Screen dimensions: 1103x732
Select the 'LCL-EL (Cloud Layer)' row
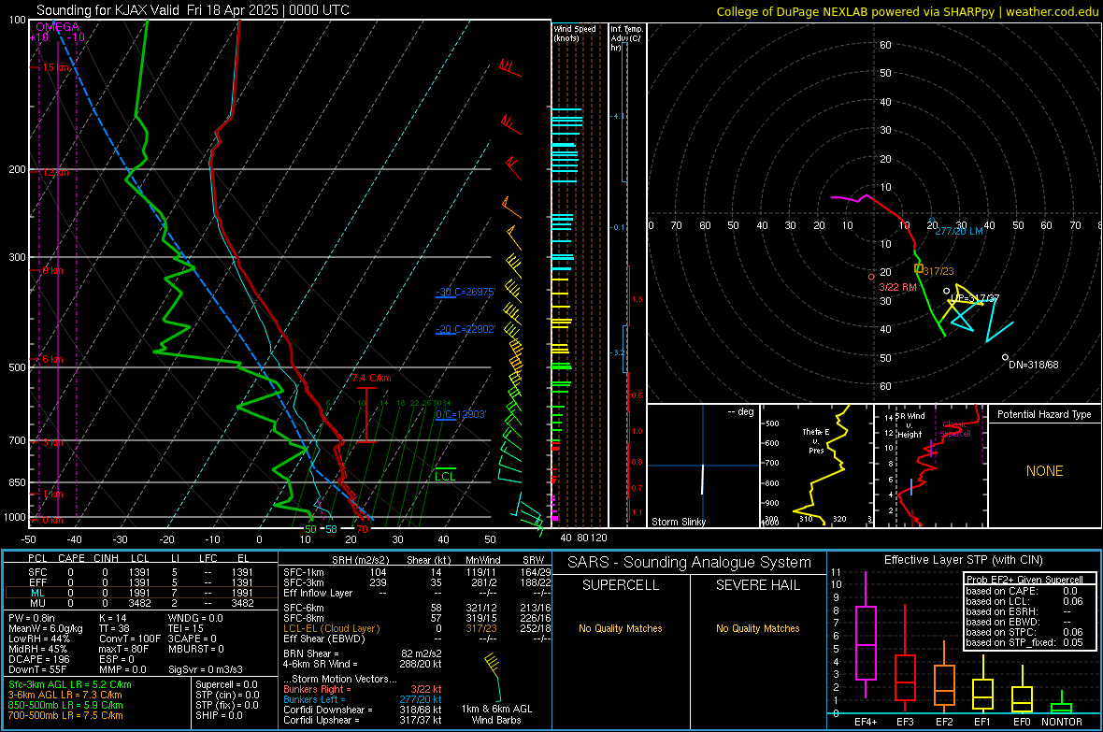417,628
